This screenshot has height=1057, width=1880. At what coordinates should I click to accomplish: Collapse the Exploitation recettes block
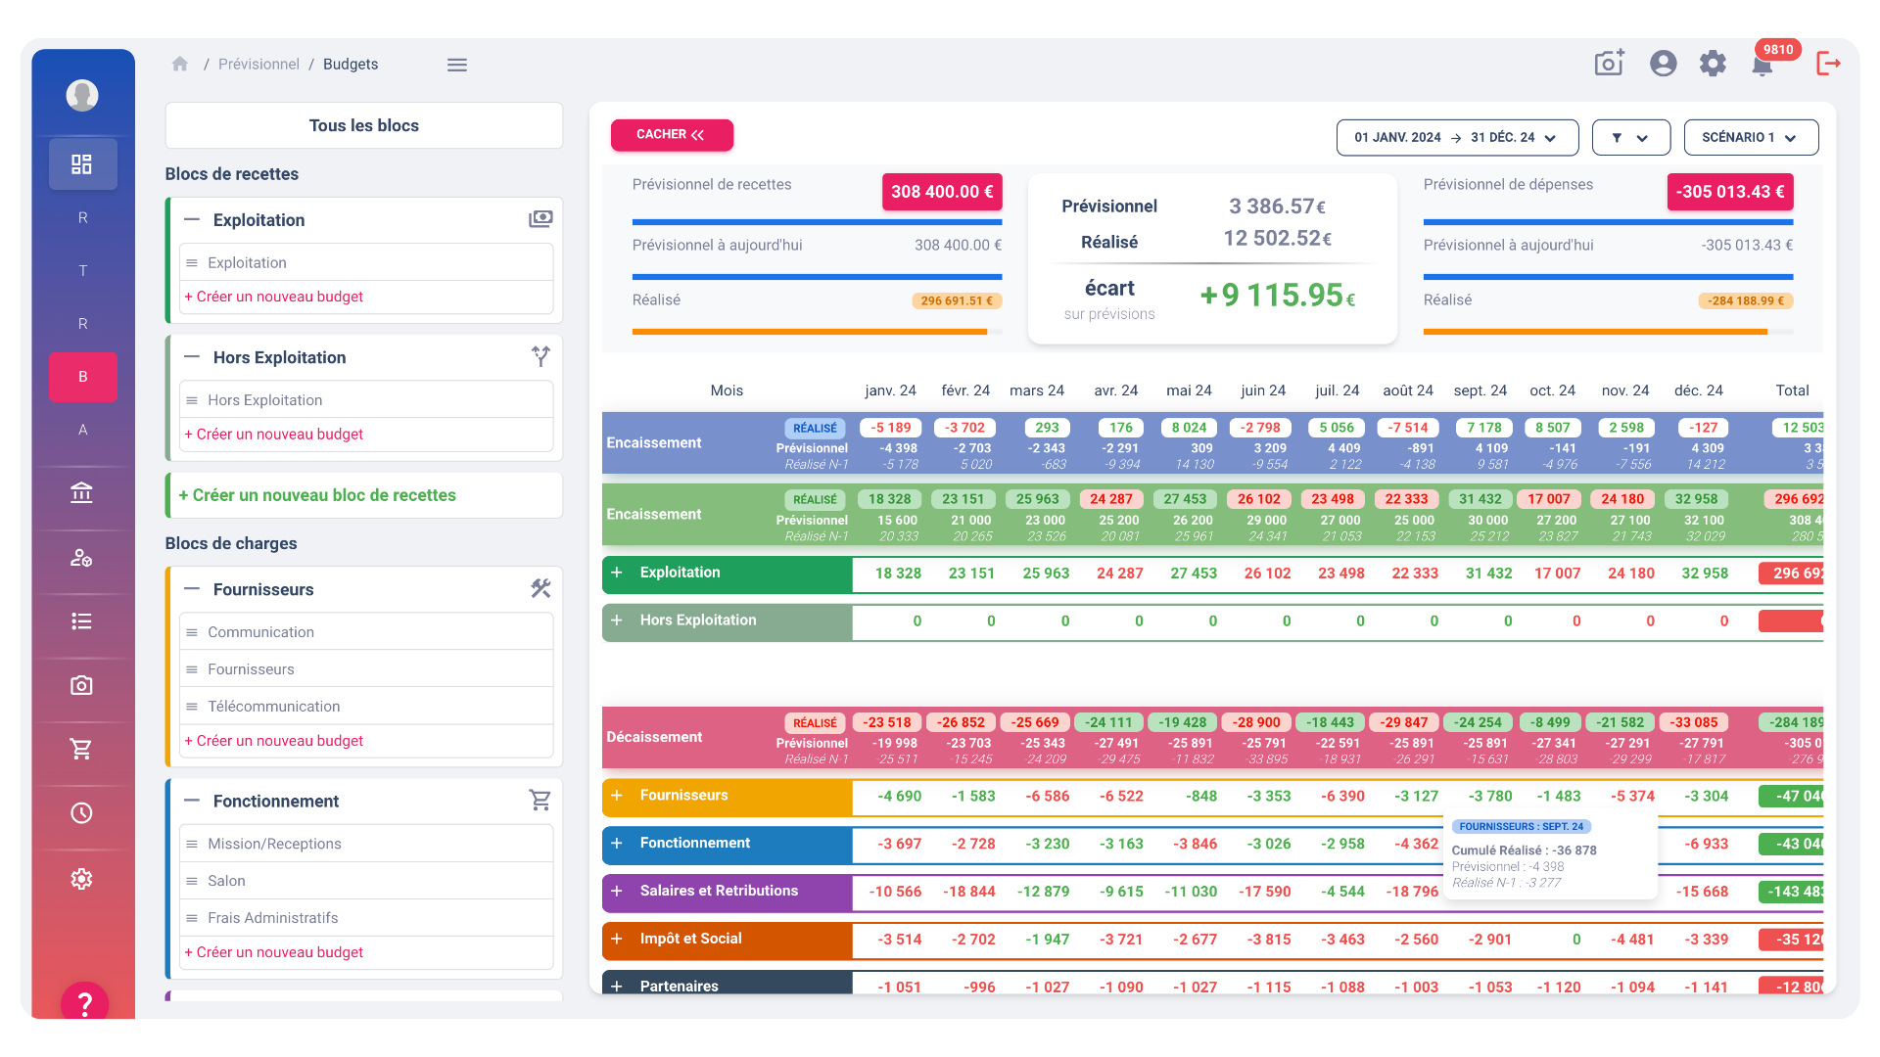[192, 219]
